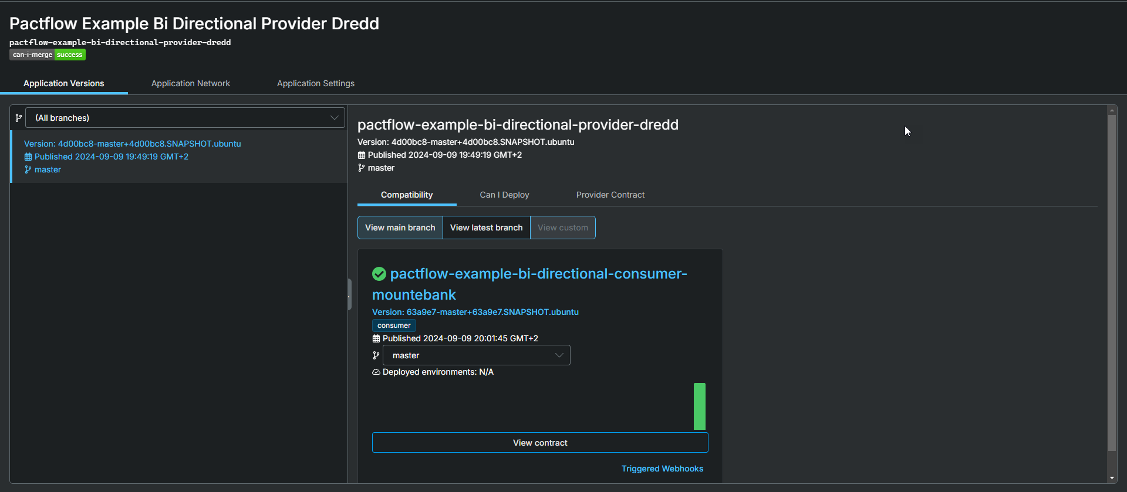Click chevron arrow of All branches selector
The width and height of the screenshot is (1127, 492).
(335, 118)
